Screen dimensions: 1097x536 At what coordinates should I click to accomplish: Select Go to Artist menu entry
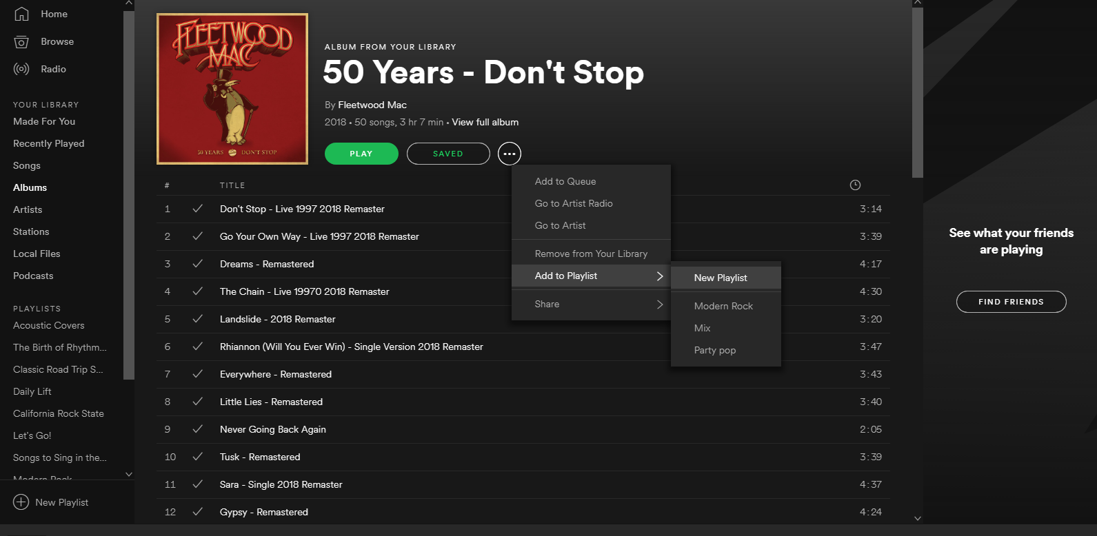[x=591, y=225]
